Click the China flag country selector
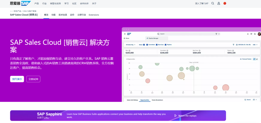Viewport: 261px width, 123px height. 225,3
